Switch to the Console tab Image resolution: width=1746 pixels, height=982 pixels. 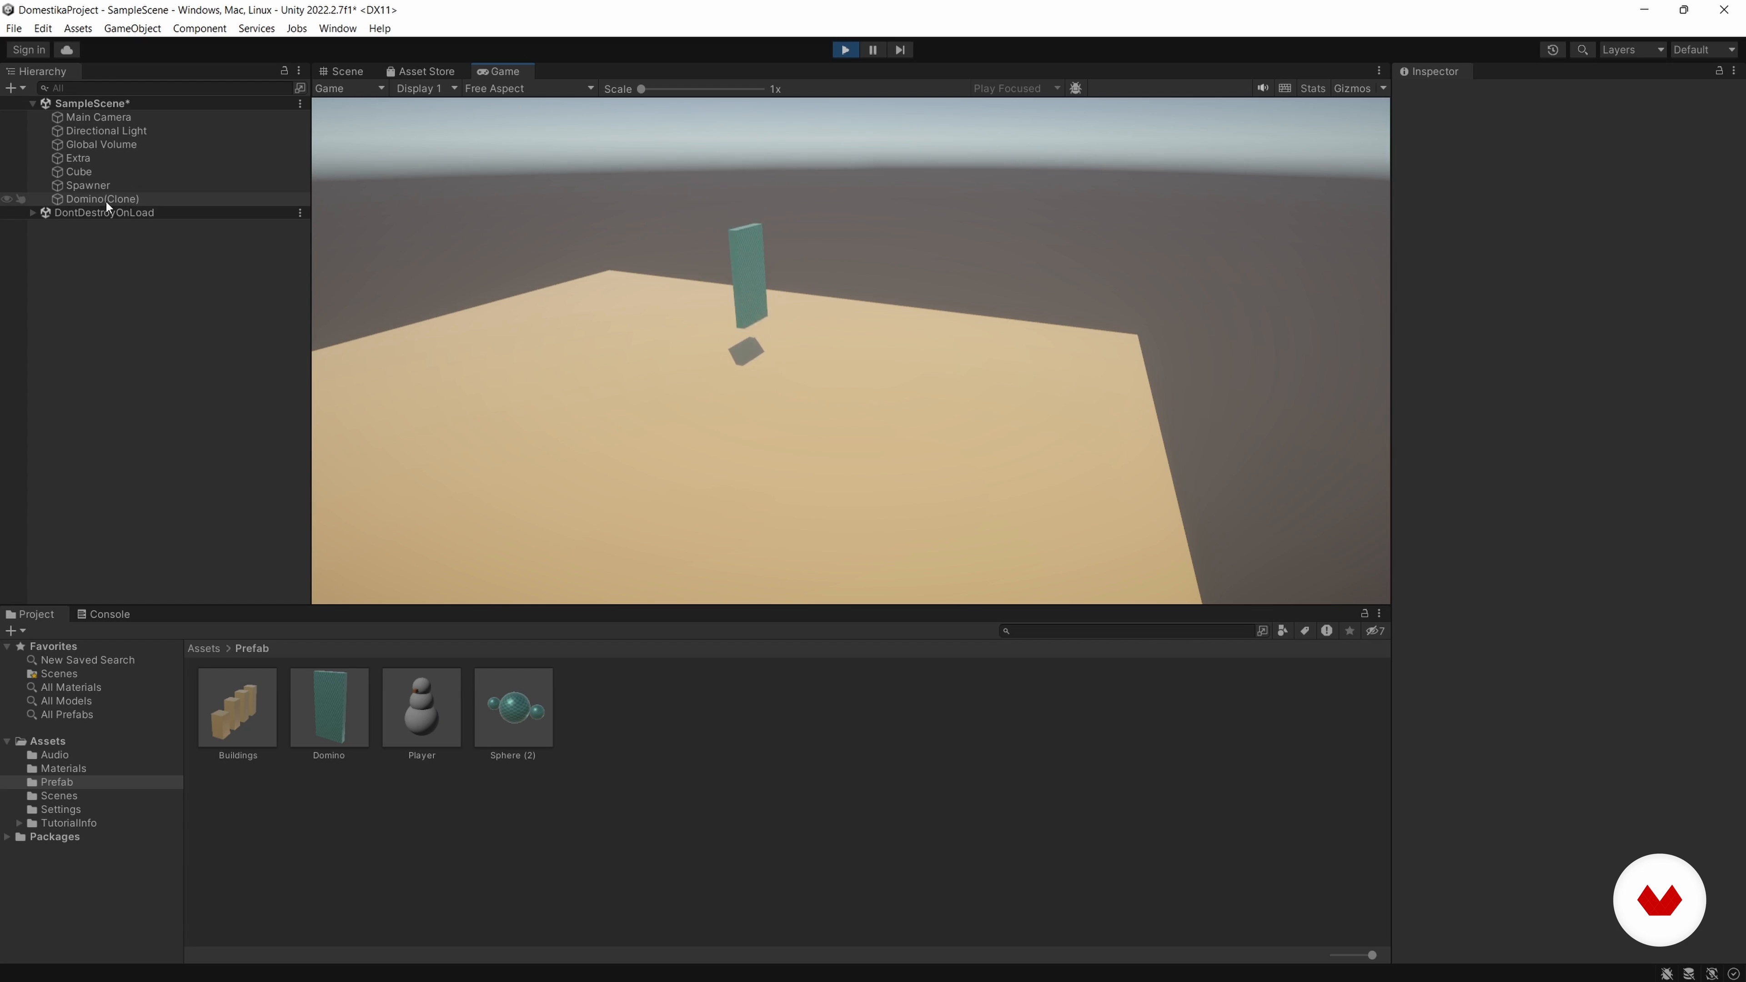(x=103, y=614)
